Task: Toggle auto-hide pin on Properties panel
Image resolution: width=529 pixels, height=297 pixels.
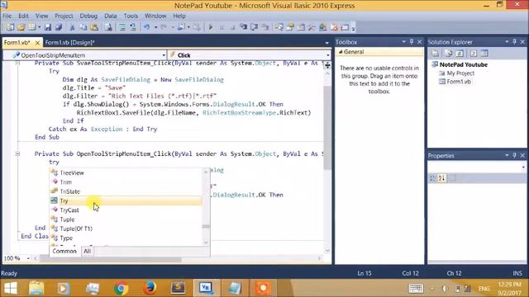Action: (514, 155)
